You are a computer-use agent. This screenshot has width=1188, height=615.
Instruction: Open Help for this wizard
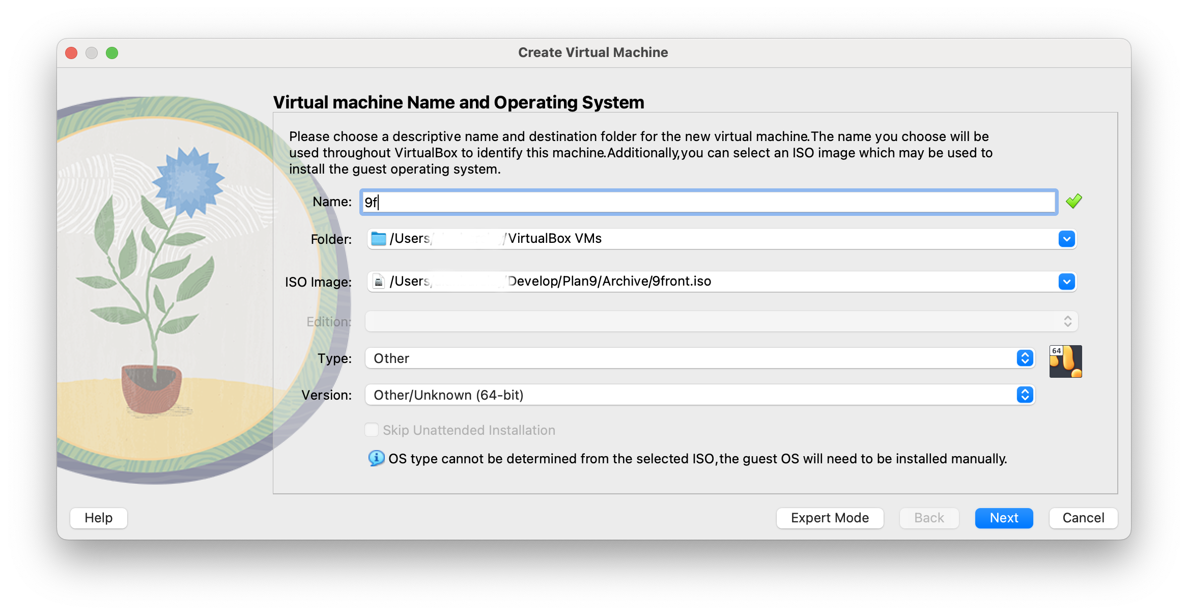tap(99, 518)
